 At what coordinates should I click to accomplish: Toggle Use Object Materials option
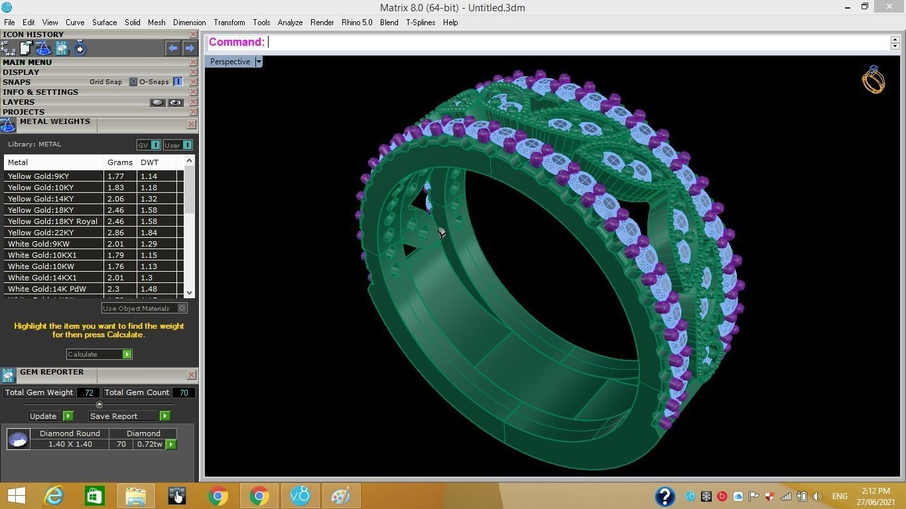click(x=182, y=308)
